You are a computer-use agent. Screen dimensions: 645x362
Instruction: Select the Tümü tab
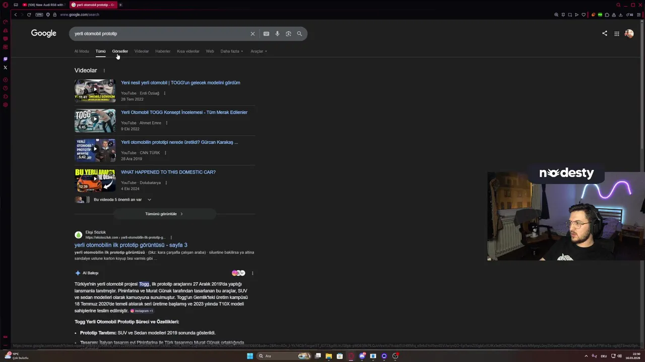[101, 51]
